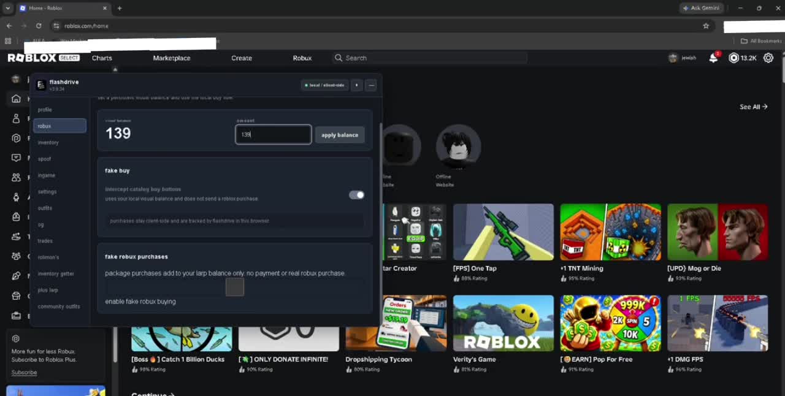785x396 pixels.
Task: Click the Robux balance icon showing 13.2K
Action: coord(733,58)
